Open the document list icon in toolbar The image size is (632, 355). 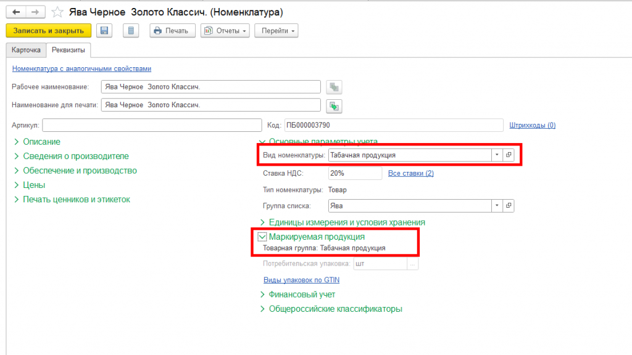click(x=131, y=31)
